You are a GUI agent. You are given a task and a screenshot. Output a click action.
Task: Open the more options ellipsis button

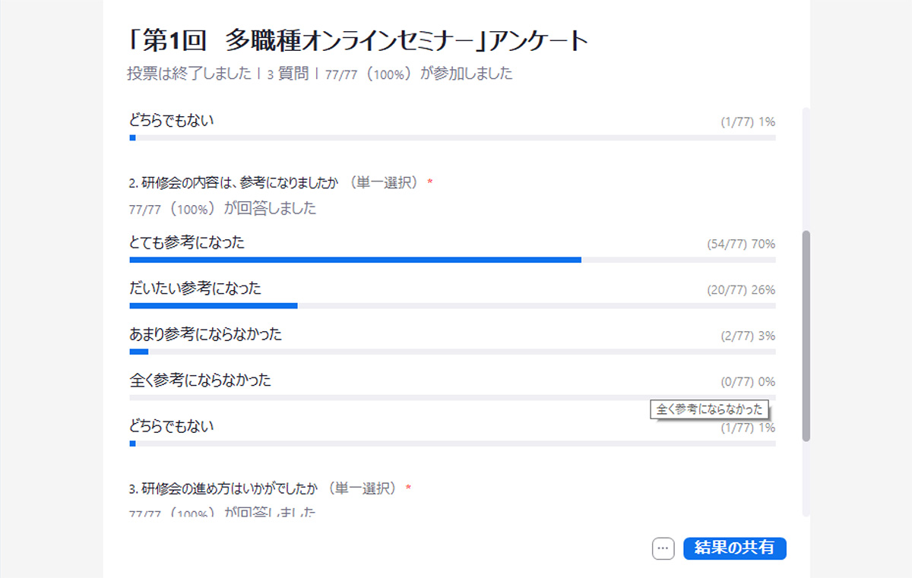pos(663,548)
